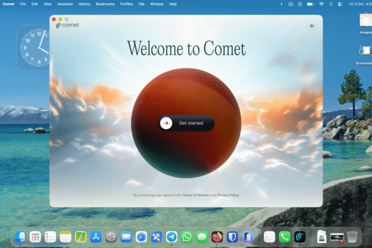Image resolution: width=372 pixels, height=248 pixels.
Task: Select the Screenshot file on the desktop
Action: click(x=365, y=55)
